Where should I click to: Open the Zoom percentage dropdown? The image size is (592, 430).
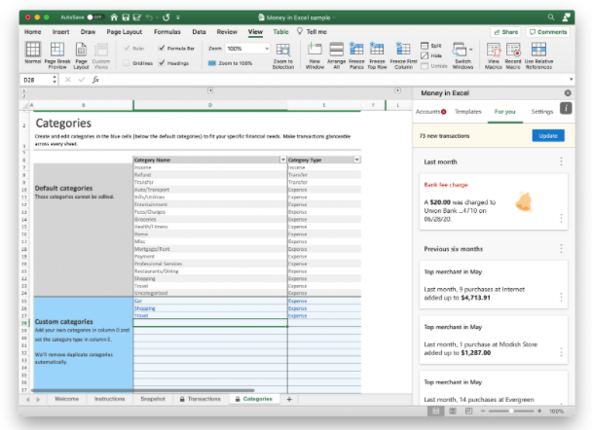click(267, 49)
